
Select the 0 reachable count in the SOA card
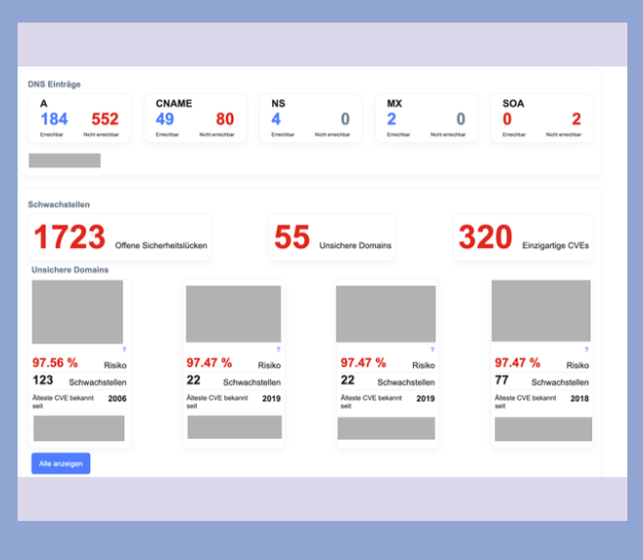click(507, 119)
